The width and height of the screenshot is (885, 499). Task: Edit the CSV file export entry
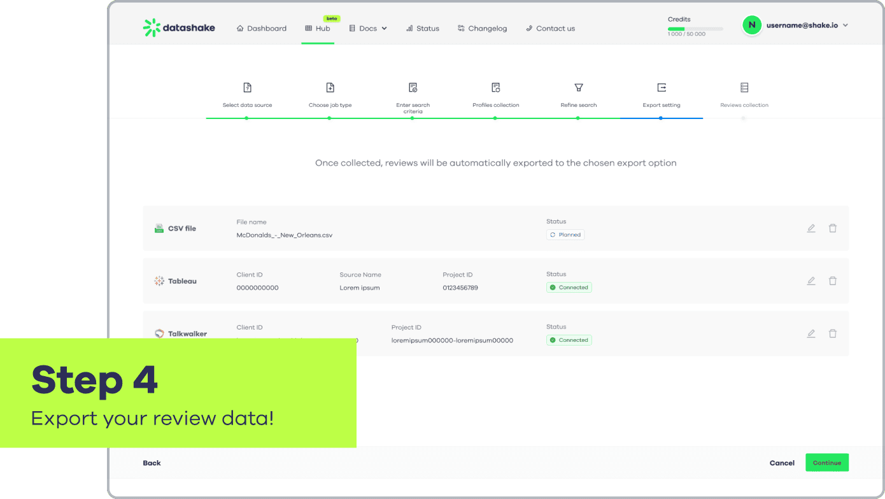coord(811,227)
